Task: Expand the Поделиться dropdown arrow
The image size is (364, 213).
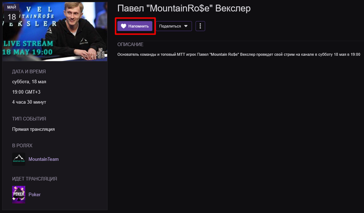Action: (186, 26)
